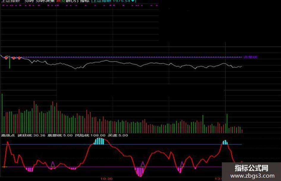Select the middle purple triangle buy signal
The image size is (281, 181).
(143, 163)
